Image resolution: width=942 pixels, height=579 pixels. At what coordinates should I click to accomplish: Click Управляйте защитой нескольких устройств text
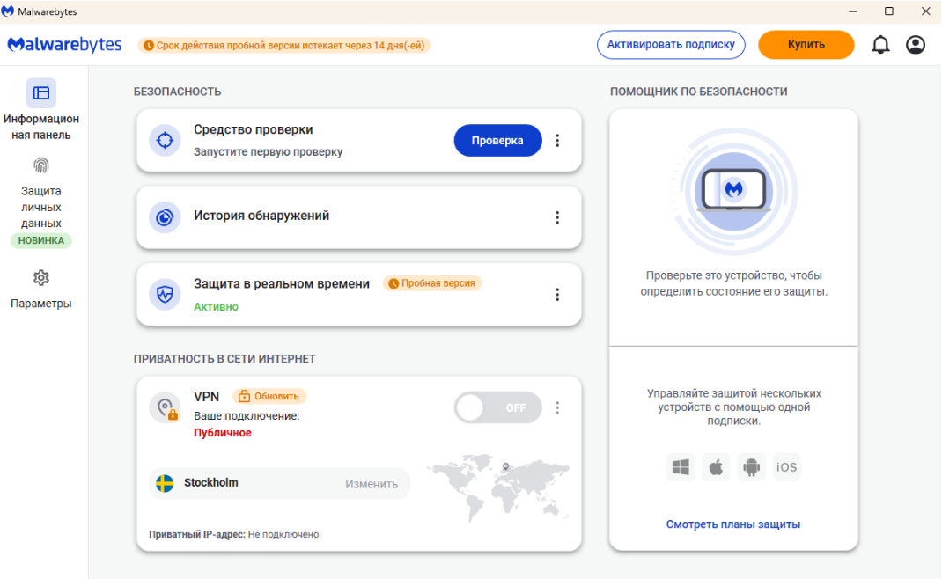733,407
